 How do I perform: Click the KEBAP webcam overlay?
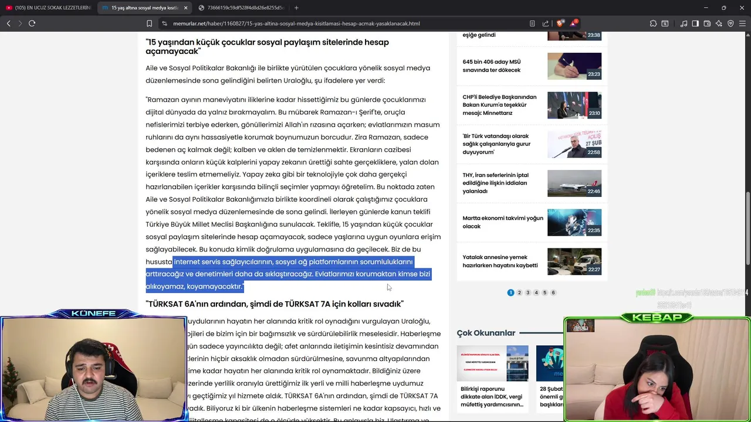click(657, 369)
